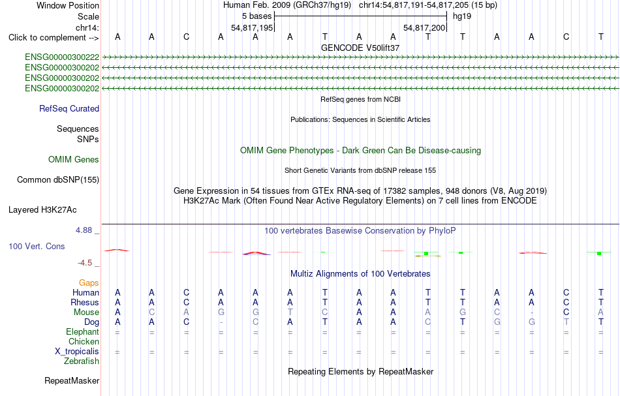Click the OMIM Genes track label
This screenshot has width=620, height=396.
[x=74, y=160]
